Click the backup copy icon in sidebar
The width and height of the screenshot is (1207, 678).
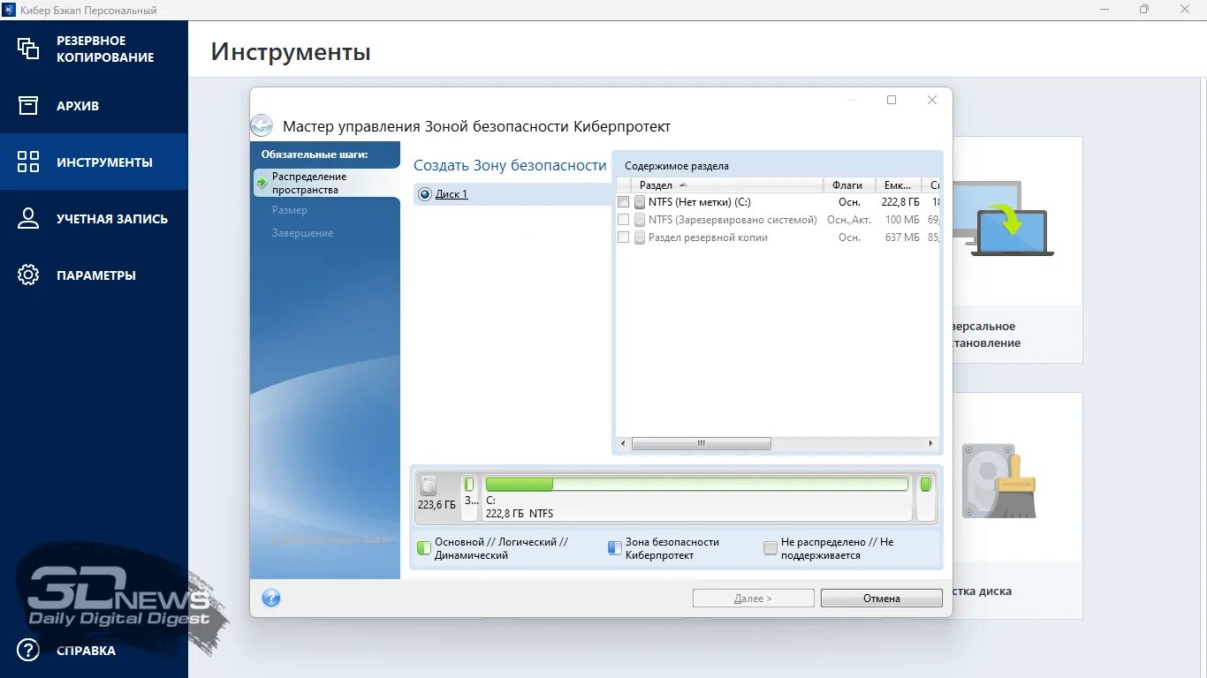[x=28, y=49]
